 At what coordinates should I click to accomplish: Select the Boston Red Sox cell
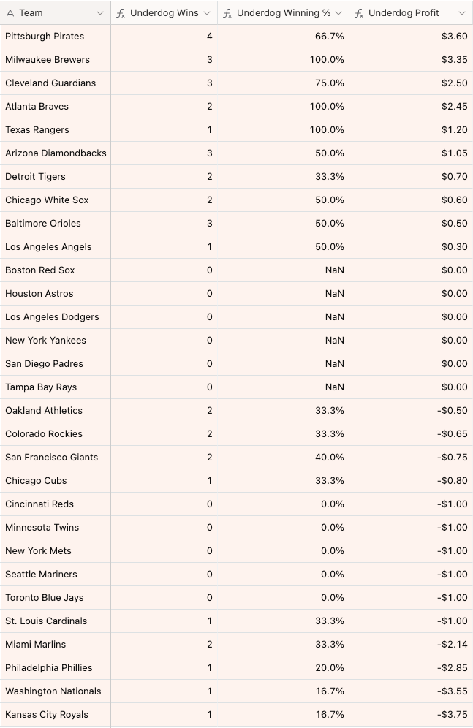(x=40, y=270)
